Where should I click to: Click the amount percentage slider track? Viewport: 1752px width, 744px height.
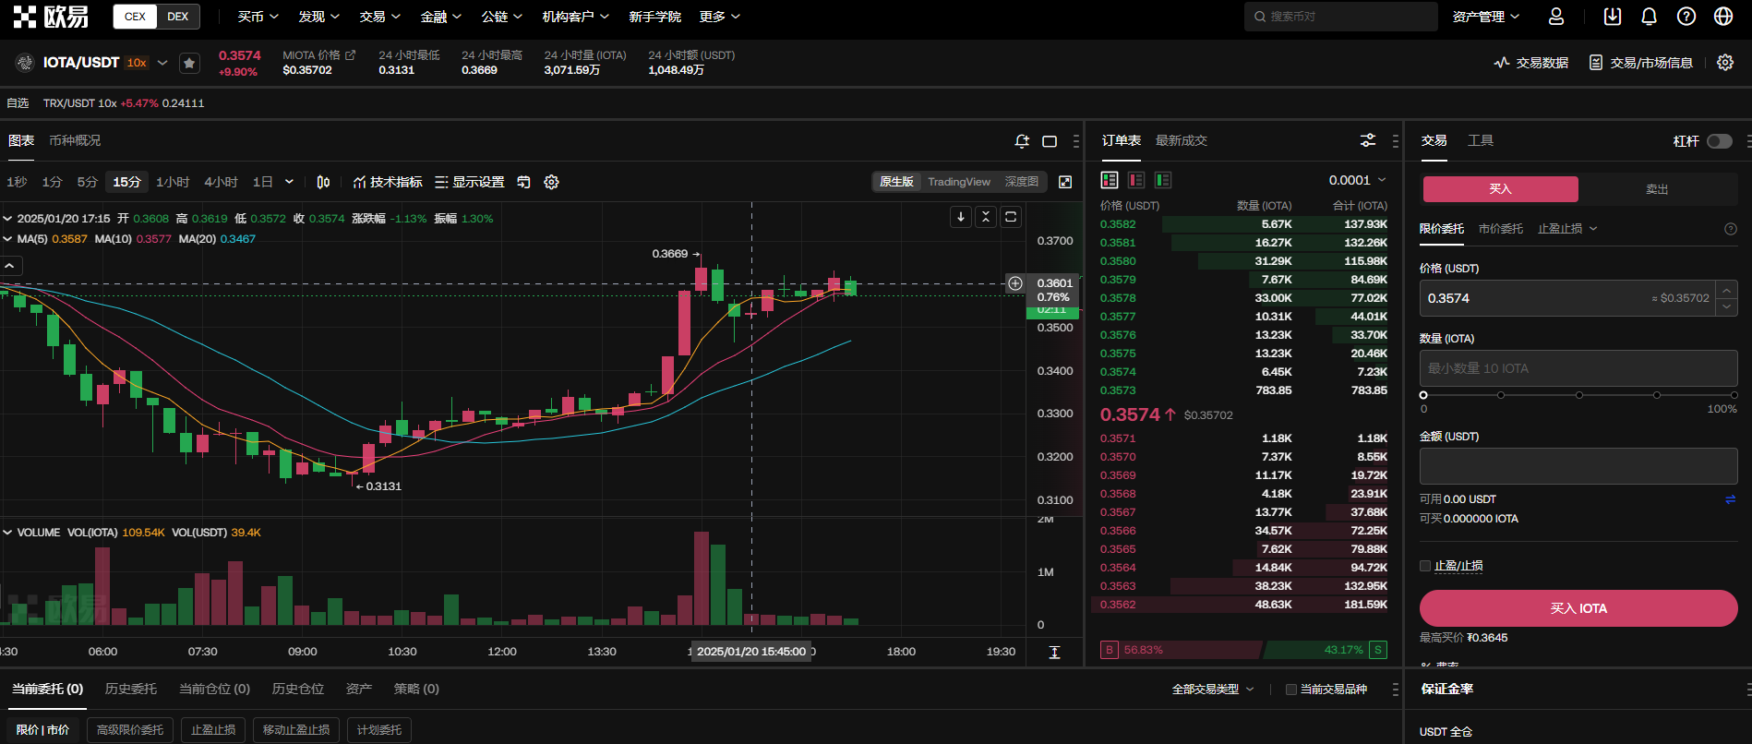point(1578,395)
